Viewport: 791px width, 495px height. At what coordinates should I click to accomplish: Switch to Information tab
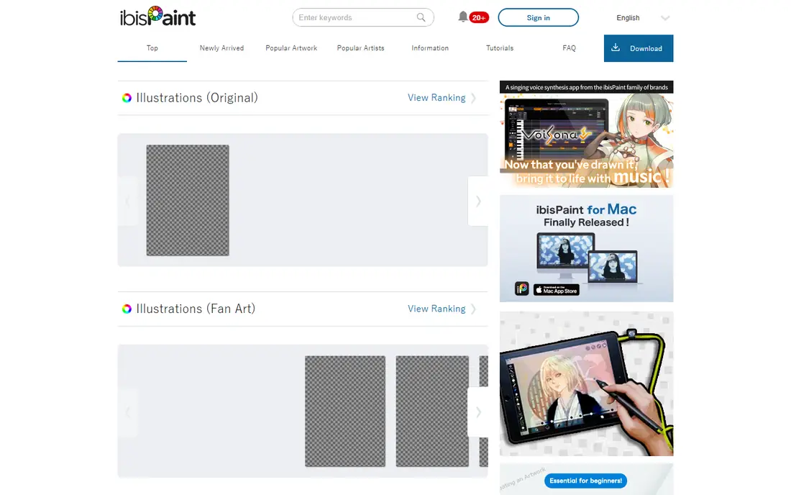[x=430, y=48]
